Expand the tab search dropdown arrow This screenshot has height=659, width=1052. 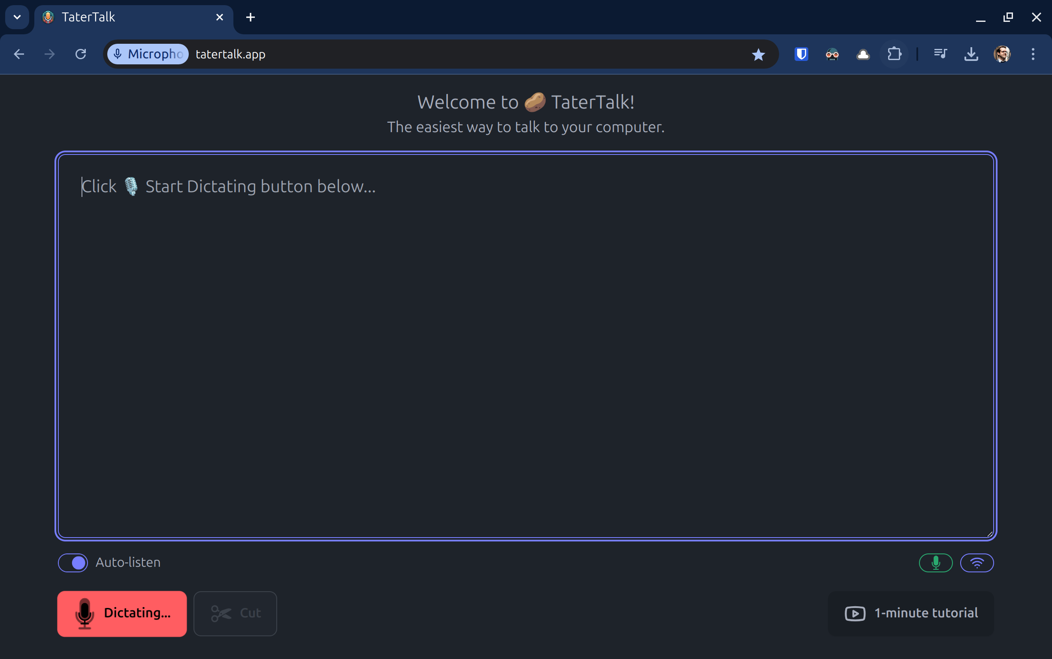pos(17,17)
